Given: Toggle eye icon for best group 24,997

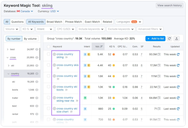Looking at the screenshot, I should point(37,49).
